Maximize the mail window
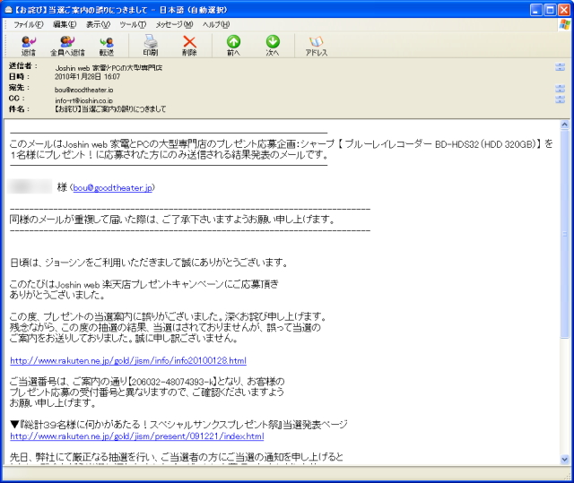Image resolution: width=574 pixels, height=483 pixels. coord(550,10)
